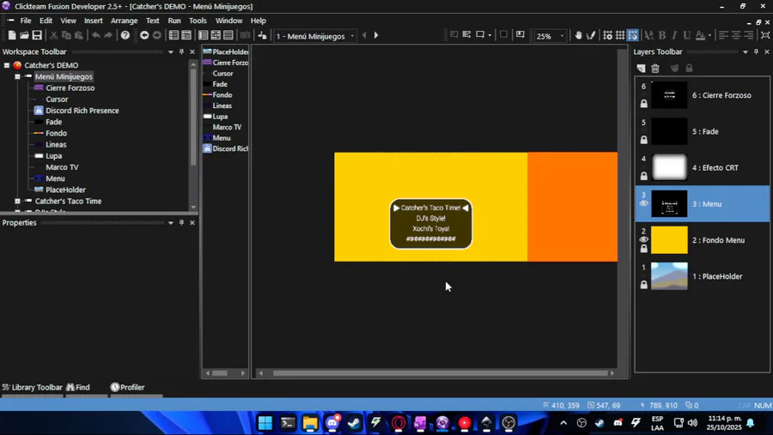Switch to the Find tab

pyautogui.click(x=78, y=387)
